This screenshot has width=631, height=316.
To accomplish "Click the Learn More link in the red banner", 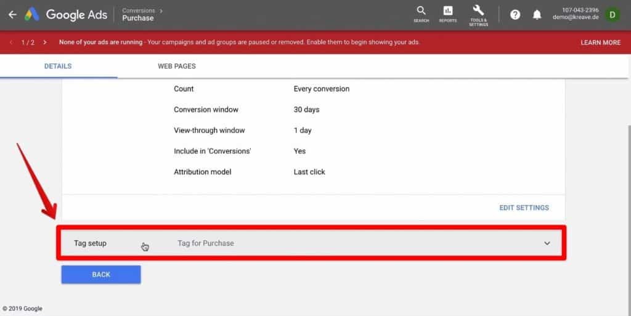I will (600, 43).
